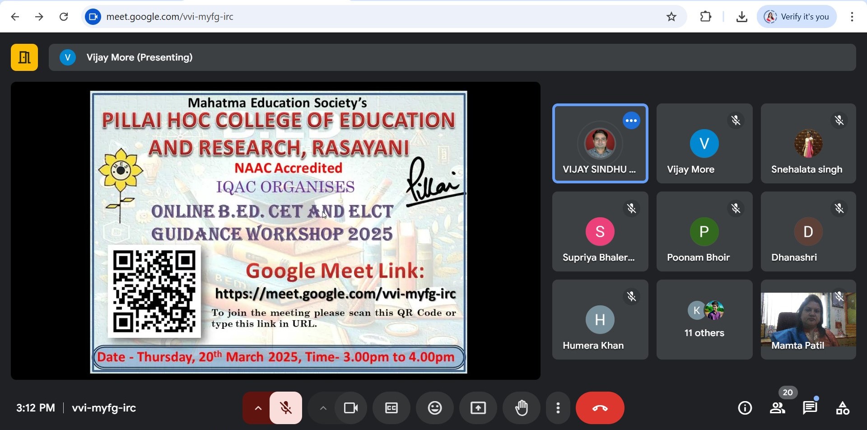The image size is (867, 430).
Task: Raise your hand in the meeting
Action: pyautogui.click(x=522, y=408)
